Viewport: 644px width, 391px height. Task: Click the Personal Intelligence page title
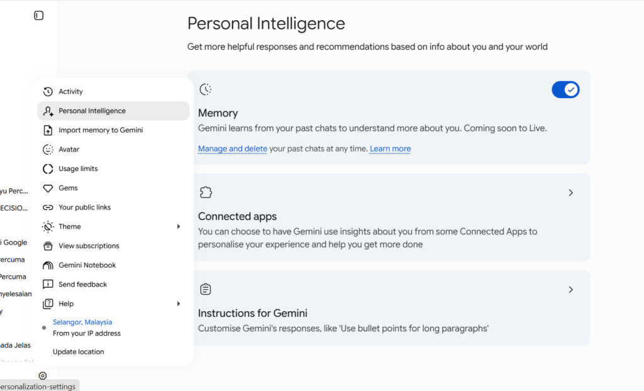coord(266,23)
